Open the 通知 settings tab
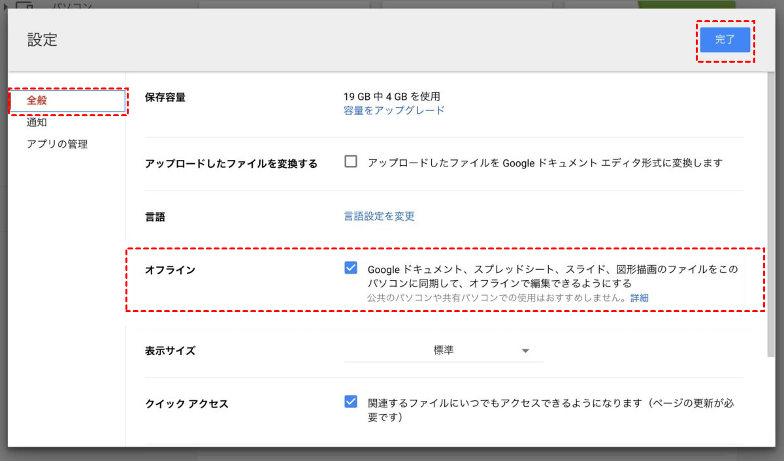The image size is (784, 461). (x=37, y=122)
